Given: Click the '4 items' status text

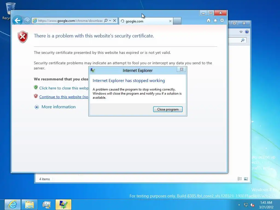Looking at the screenshot, I should (x=45, y=179).
